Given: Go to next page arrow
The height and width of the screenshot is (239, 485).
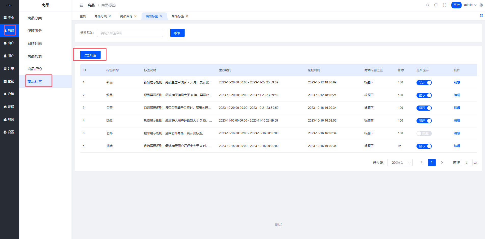Looking at the screenshot, I should (x=442, y=162).
